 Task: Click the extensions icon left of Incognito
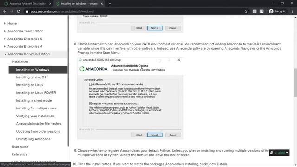click(x=262, y=11)
